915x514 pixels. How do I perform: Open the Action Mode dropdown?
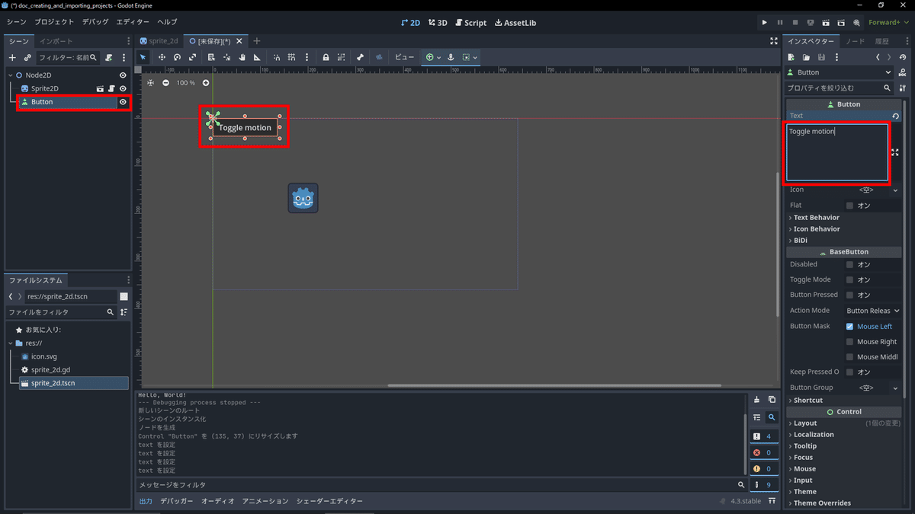(872, 311)
